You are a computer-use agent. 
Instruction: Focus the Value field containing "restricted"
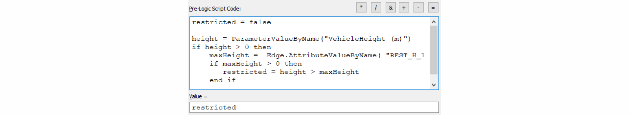[x=314, y=107]
